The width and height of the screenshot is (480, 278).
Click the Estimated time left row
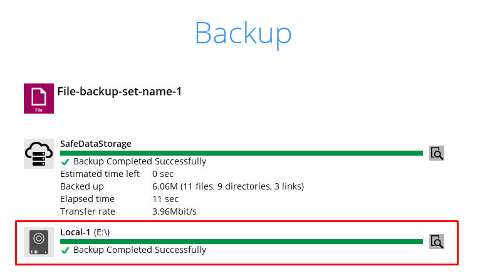(100, 174)
